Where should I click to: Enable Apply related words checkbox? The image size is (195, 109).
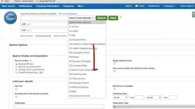coord(115,64)
